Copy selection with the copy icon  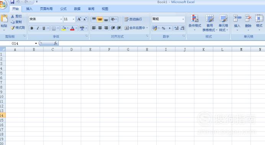[x=13, y=22]
